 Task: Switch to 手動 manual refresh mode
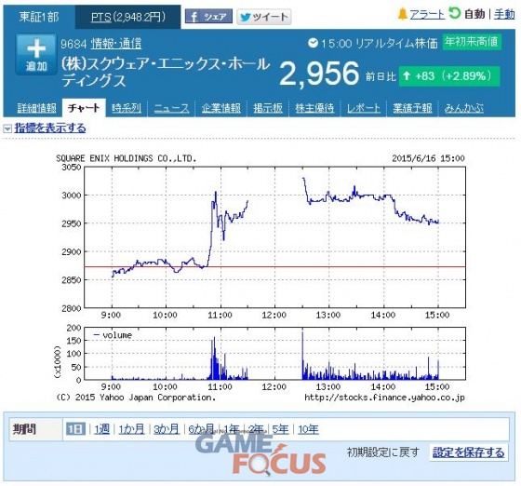(504, 14)
